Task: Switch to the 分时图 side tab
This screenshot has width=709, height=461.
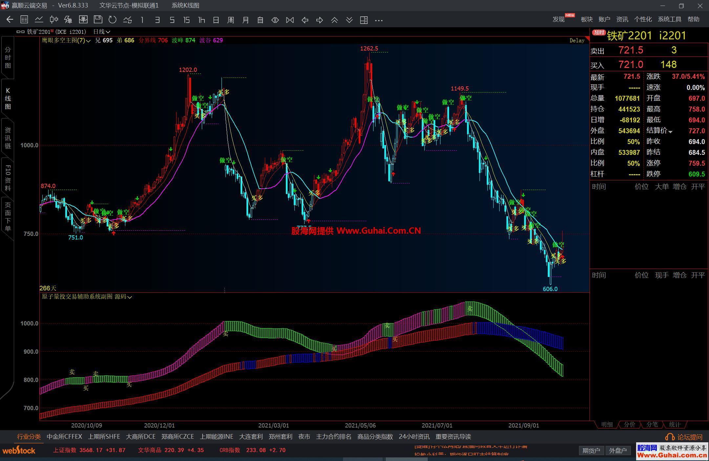Action: 8,58
